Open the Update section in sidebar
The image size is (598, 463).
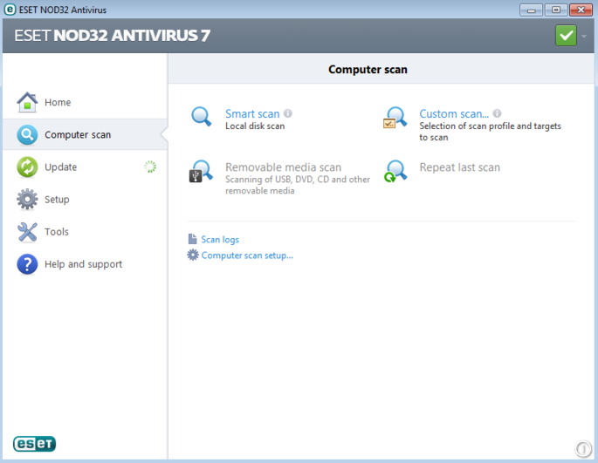60,167
